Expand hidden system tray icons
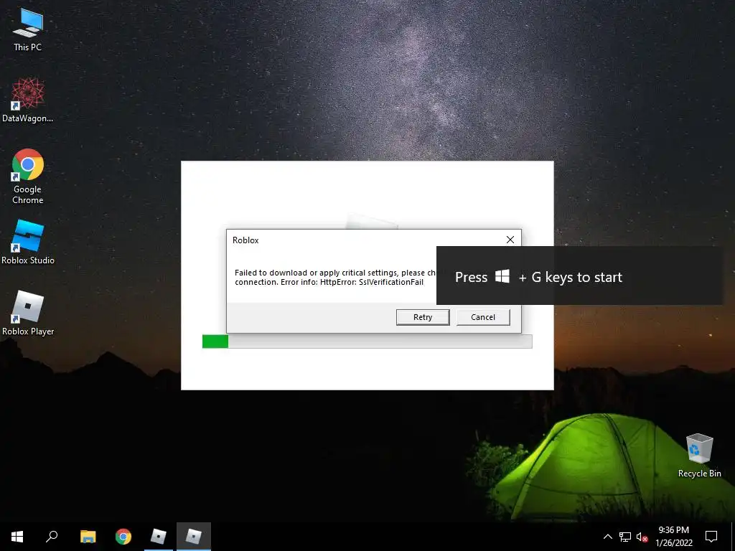Viewport: 735px width, 551px height. pos(607,537)
